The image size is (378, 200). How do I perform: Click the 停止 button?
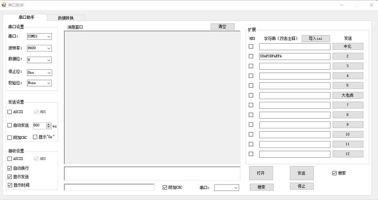tap(302, 186)
